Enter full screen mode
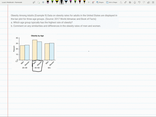The height and width of the screenshot is (117, 156). click(153, 2)
